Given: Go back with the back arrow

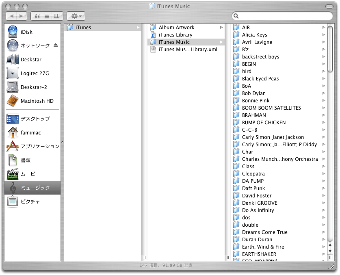Looking at the screenshot, I should pos(12,16).
